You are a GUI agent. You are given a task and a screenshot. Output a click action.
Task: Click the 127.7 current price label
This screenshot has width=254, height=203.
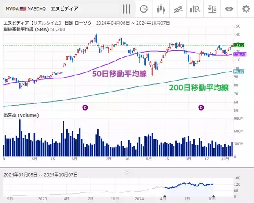pyautogui.click(x=239, y=45)
